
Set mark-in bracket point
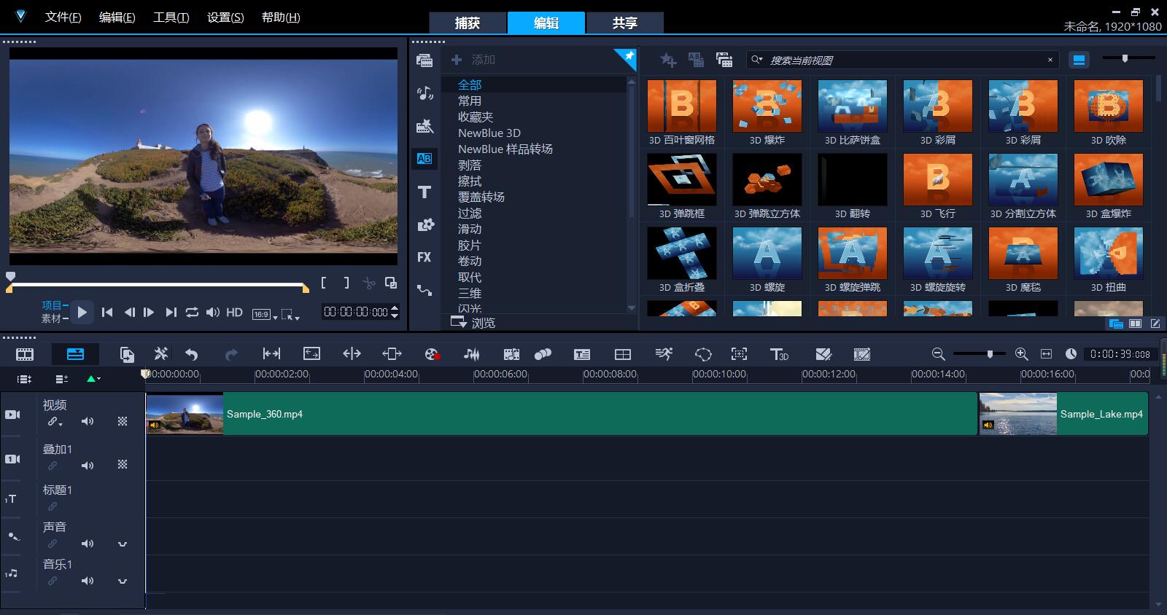(324, 283)
